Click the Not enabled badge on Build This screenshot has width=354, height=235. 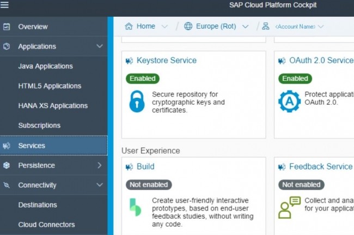(149, 185)
